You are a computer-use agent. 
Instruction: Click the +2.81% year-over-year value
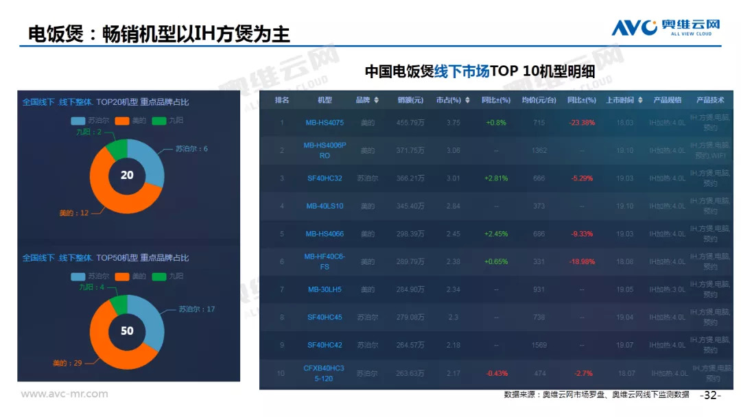496,178
